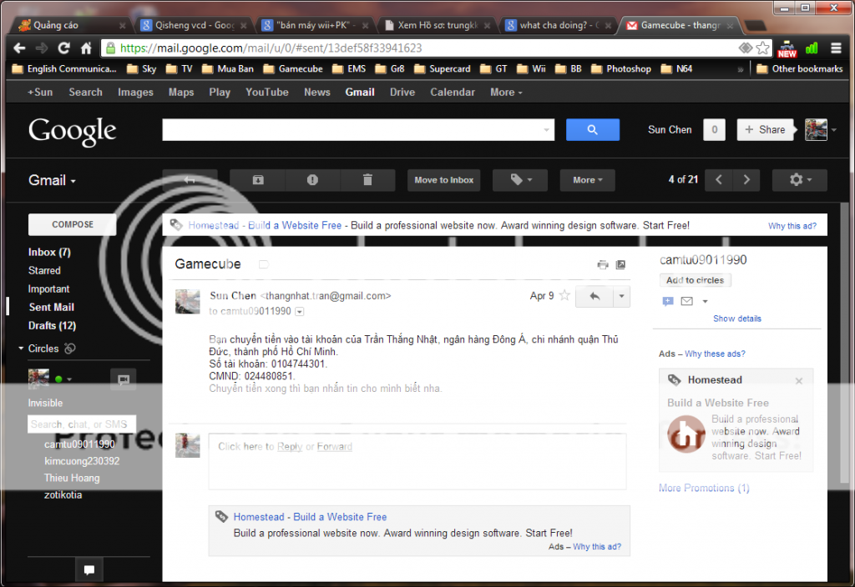
Task: Open Calendar from the Google bar
Action: (x=453, y=92)
